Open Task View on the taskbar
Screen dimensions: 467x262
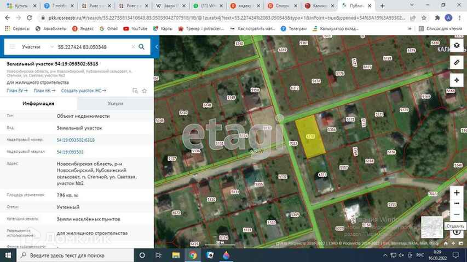click(x=158, y=255)
